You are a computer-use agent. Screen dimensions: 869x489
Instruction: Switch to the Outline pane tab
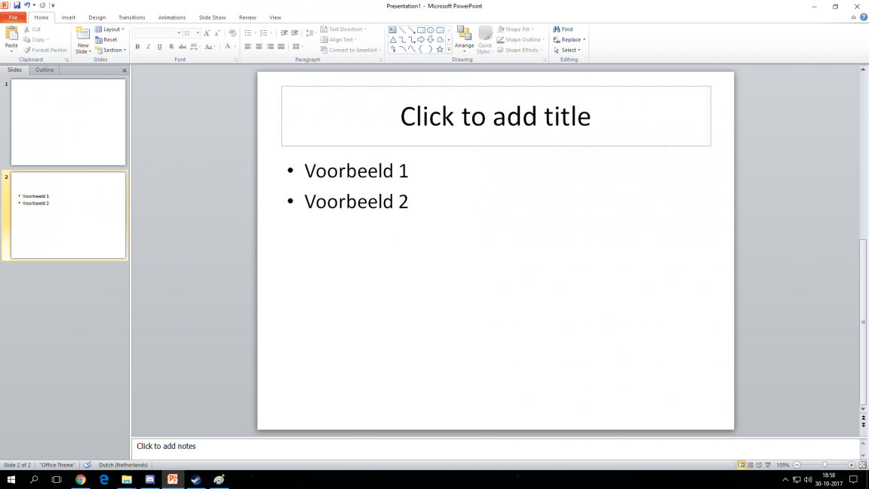[x=45, y=70]
